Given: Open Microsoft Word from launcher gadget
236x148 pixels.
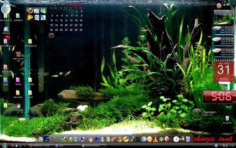Looking at the screenshot, I should 37,17.
